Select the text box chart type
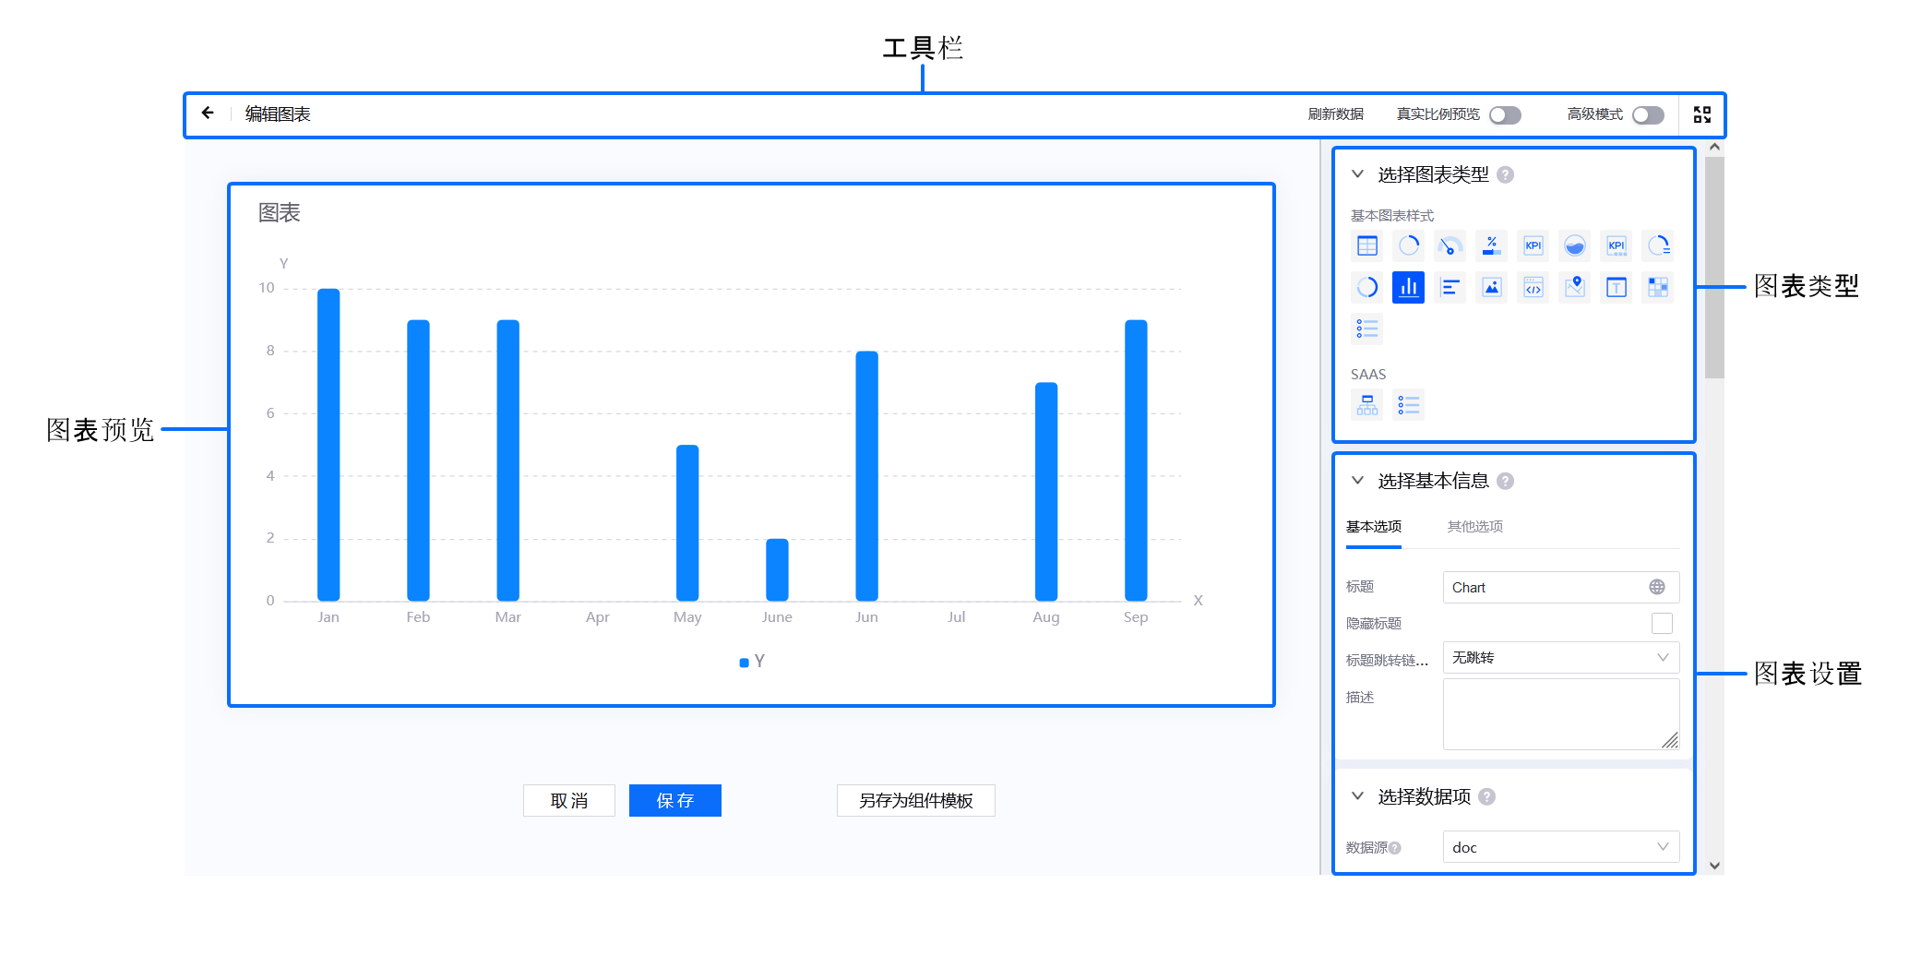This screenshot has width=1909, height=968. tap(1617, 287)
